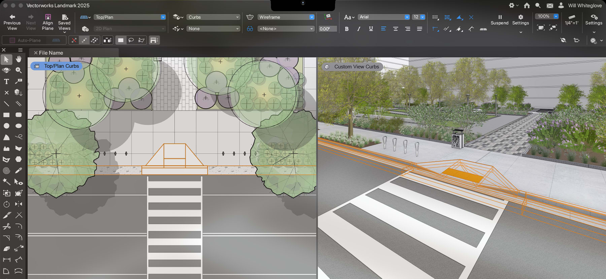The width and height of the screenshot is (606, 279).
Task: Open the mail envelope icon
Action: [x=550, y=5]
